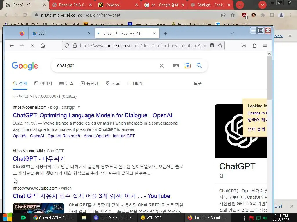Save page to Pocket in Firefox
Screen dimensions: 297x222
click(x=244, y=45)
